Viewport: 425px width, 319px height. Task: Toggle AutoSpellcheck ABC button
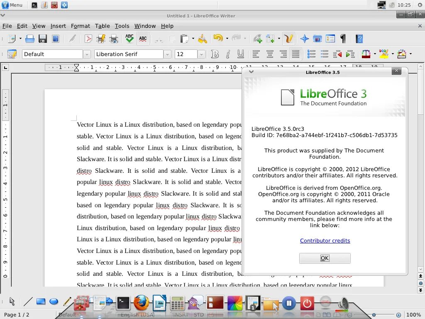pyautogui.click(x=143, y=39)
